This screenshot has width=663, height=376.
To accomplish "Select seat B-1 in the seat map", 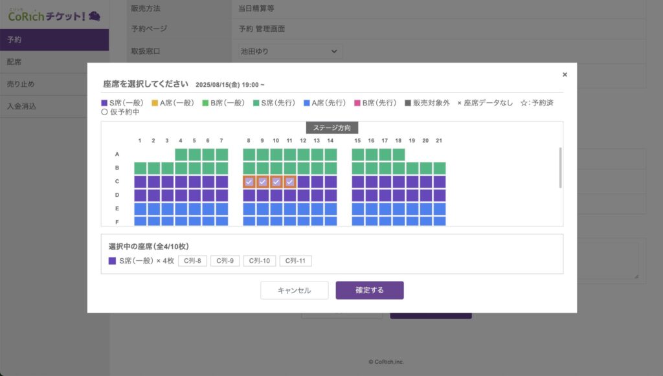I will pos(140,168).
